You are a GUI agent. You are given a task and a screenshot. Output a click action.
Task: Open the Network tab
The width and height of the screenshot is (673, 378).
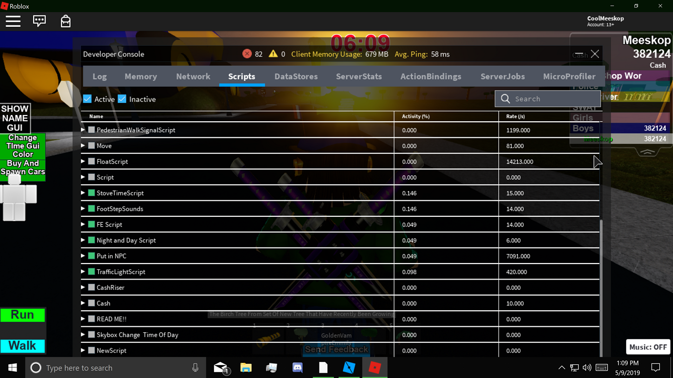(x=193, y=76)
